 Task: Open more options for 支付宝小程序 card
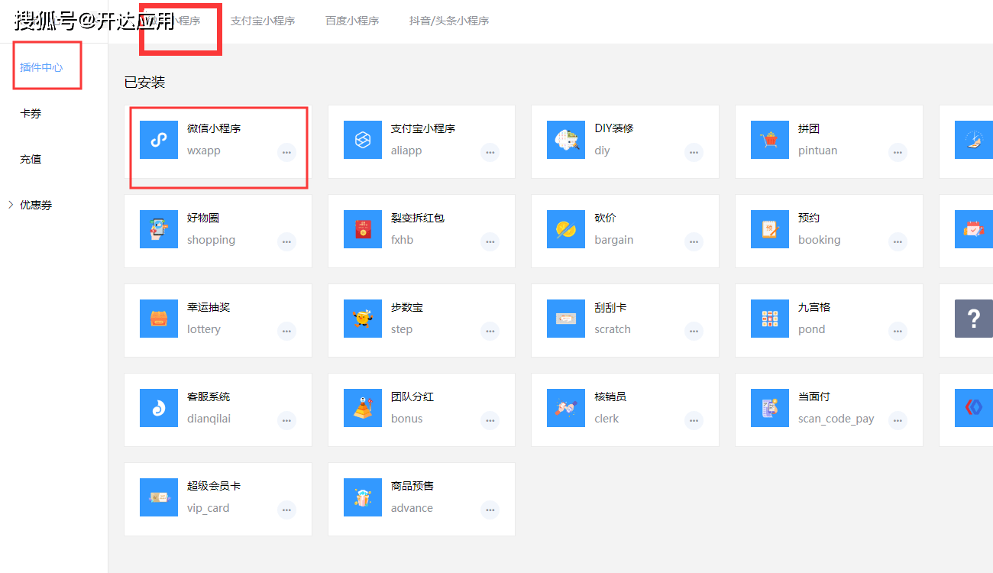(x=490, y=152)
